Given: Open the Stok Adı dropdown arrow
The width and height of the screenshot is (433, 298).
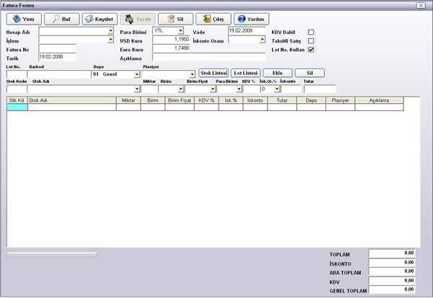Looking at the screenshot, I should pyautogui.click(x=136, y=89).
